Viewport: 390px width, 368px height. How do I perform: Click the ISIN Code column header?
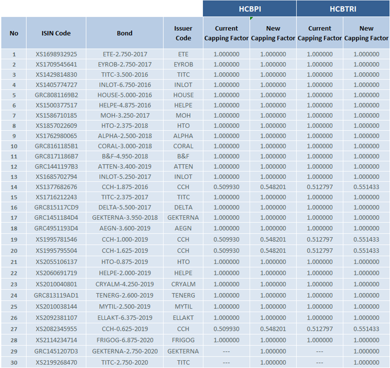[x=56, y=33]
